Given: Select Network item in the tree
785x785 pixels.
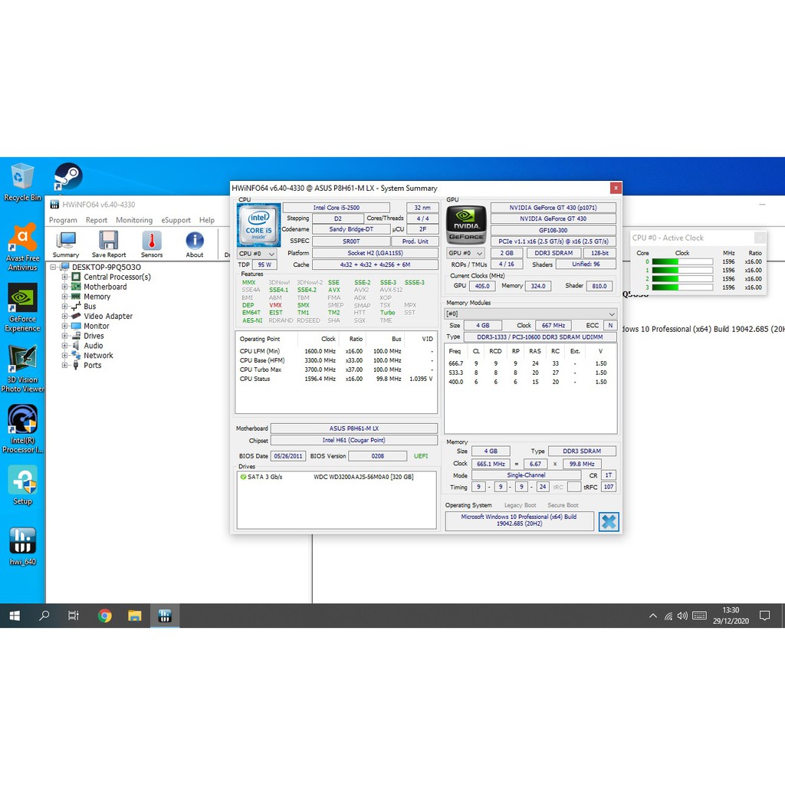Looking at the screenshot, I should (x=98, y=356).
